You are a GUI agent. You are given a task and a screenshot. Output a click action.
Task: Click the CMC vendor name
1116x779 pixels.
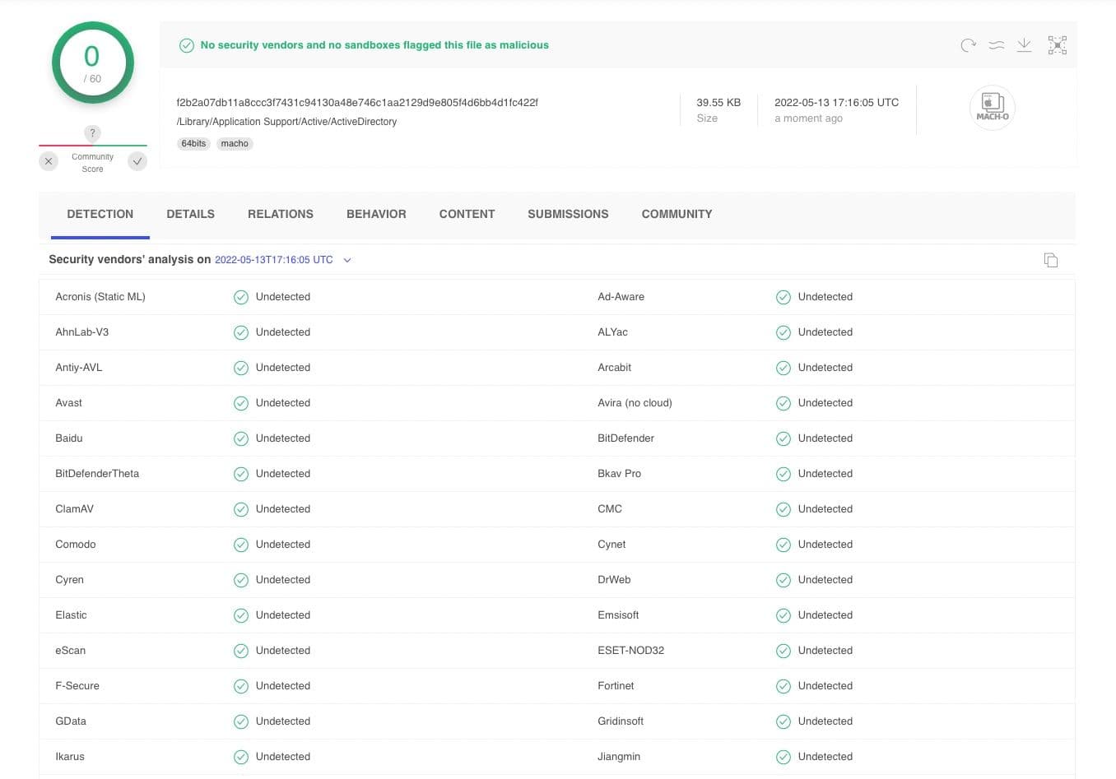[610, 509]
